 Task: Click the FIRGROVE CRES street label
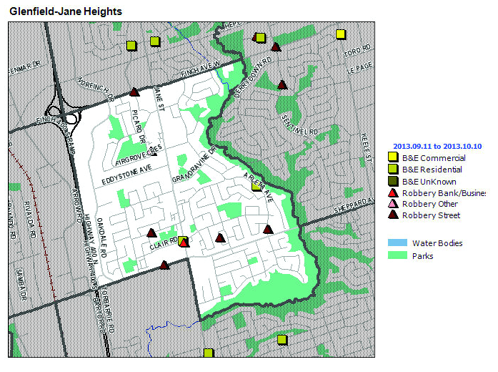click(139, 155)
